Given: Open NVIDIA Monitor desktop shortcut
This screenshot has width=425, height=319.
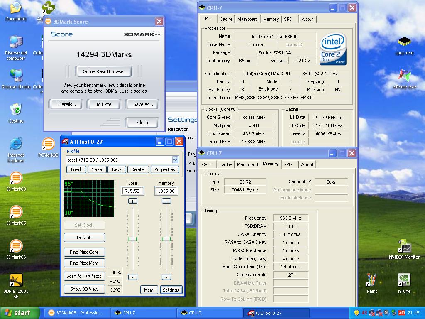Looking at the screenshot, I should click(404, 249).
